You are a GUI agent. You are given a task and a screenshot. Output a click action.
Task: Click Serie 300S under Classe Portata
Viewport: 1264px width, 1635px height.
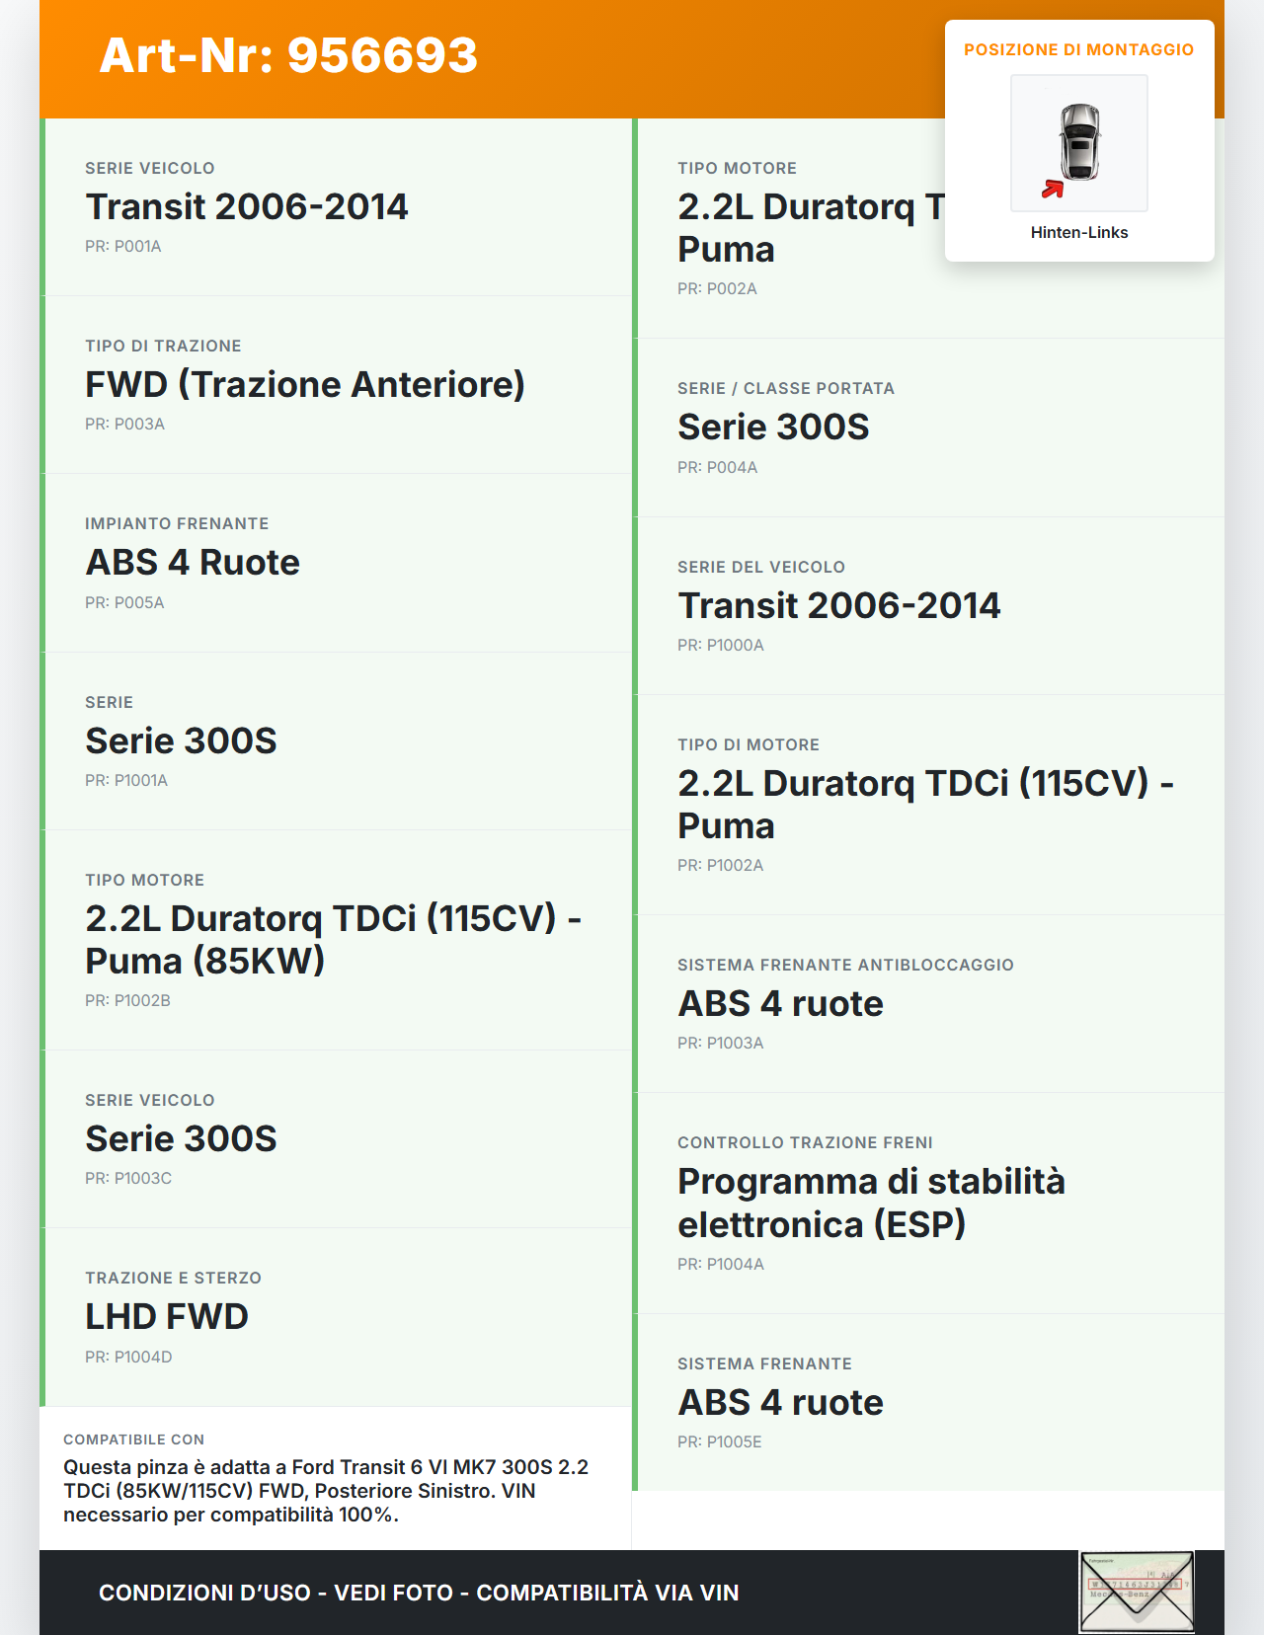coord(773,427)
